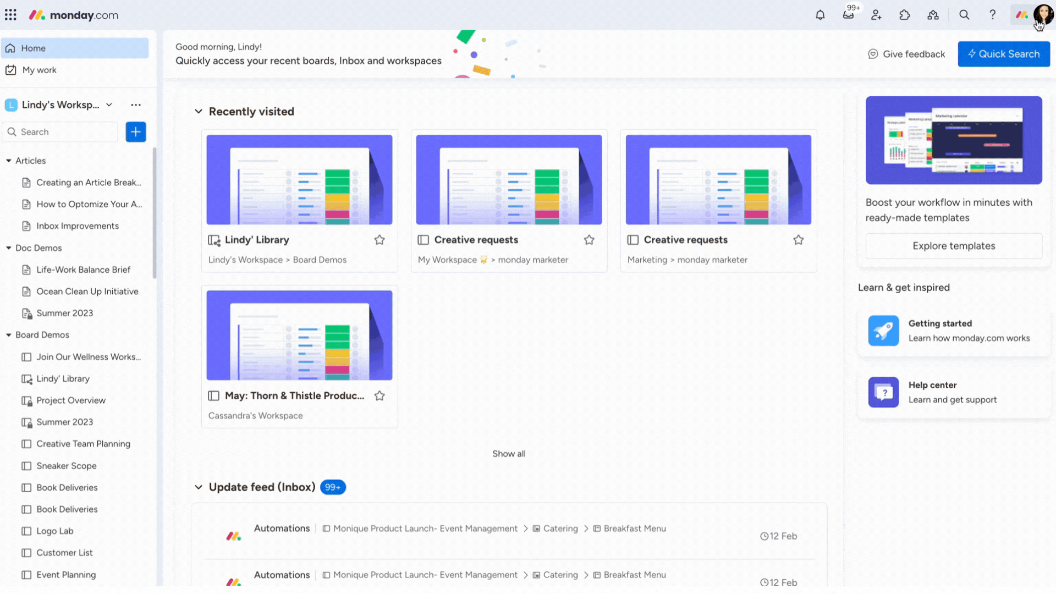Click the notifications bell icon
Image resolution: width=1056 pixels, height=594 pixels.
[x=820, y=14]
